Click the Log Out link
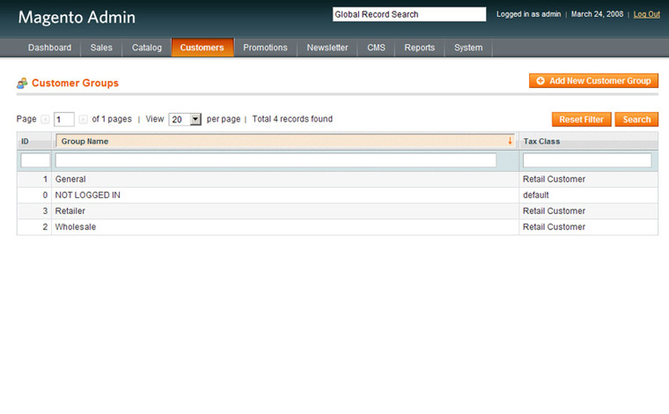This screenshot has height=414, width=669. coord(646,14)
